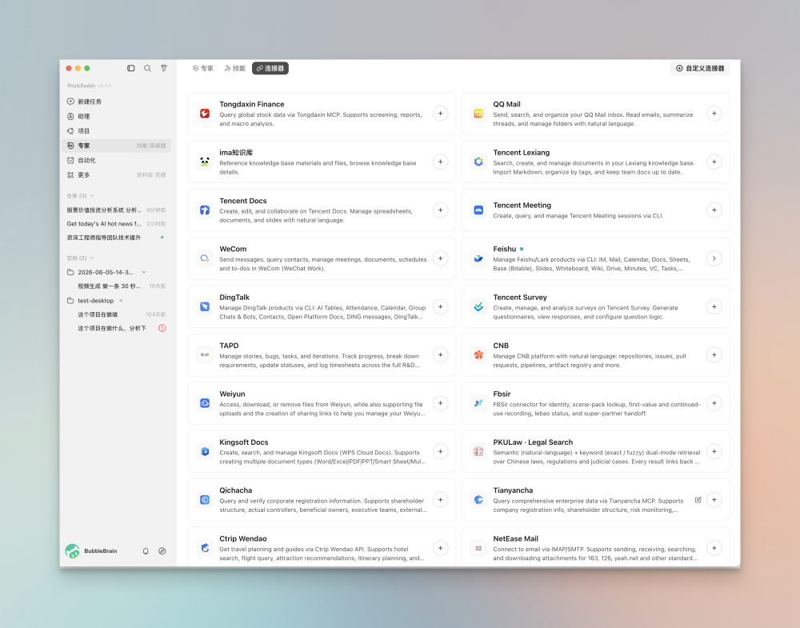Open notifications bell icon
The height and width of the screenshot is (628, 800).
click(146, 551)
